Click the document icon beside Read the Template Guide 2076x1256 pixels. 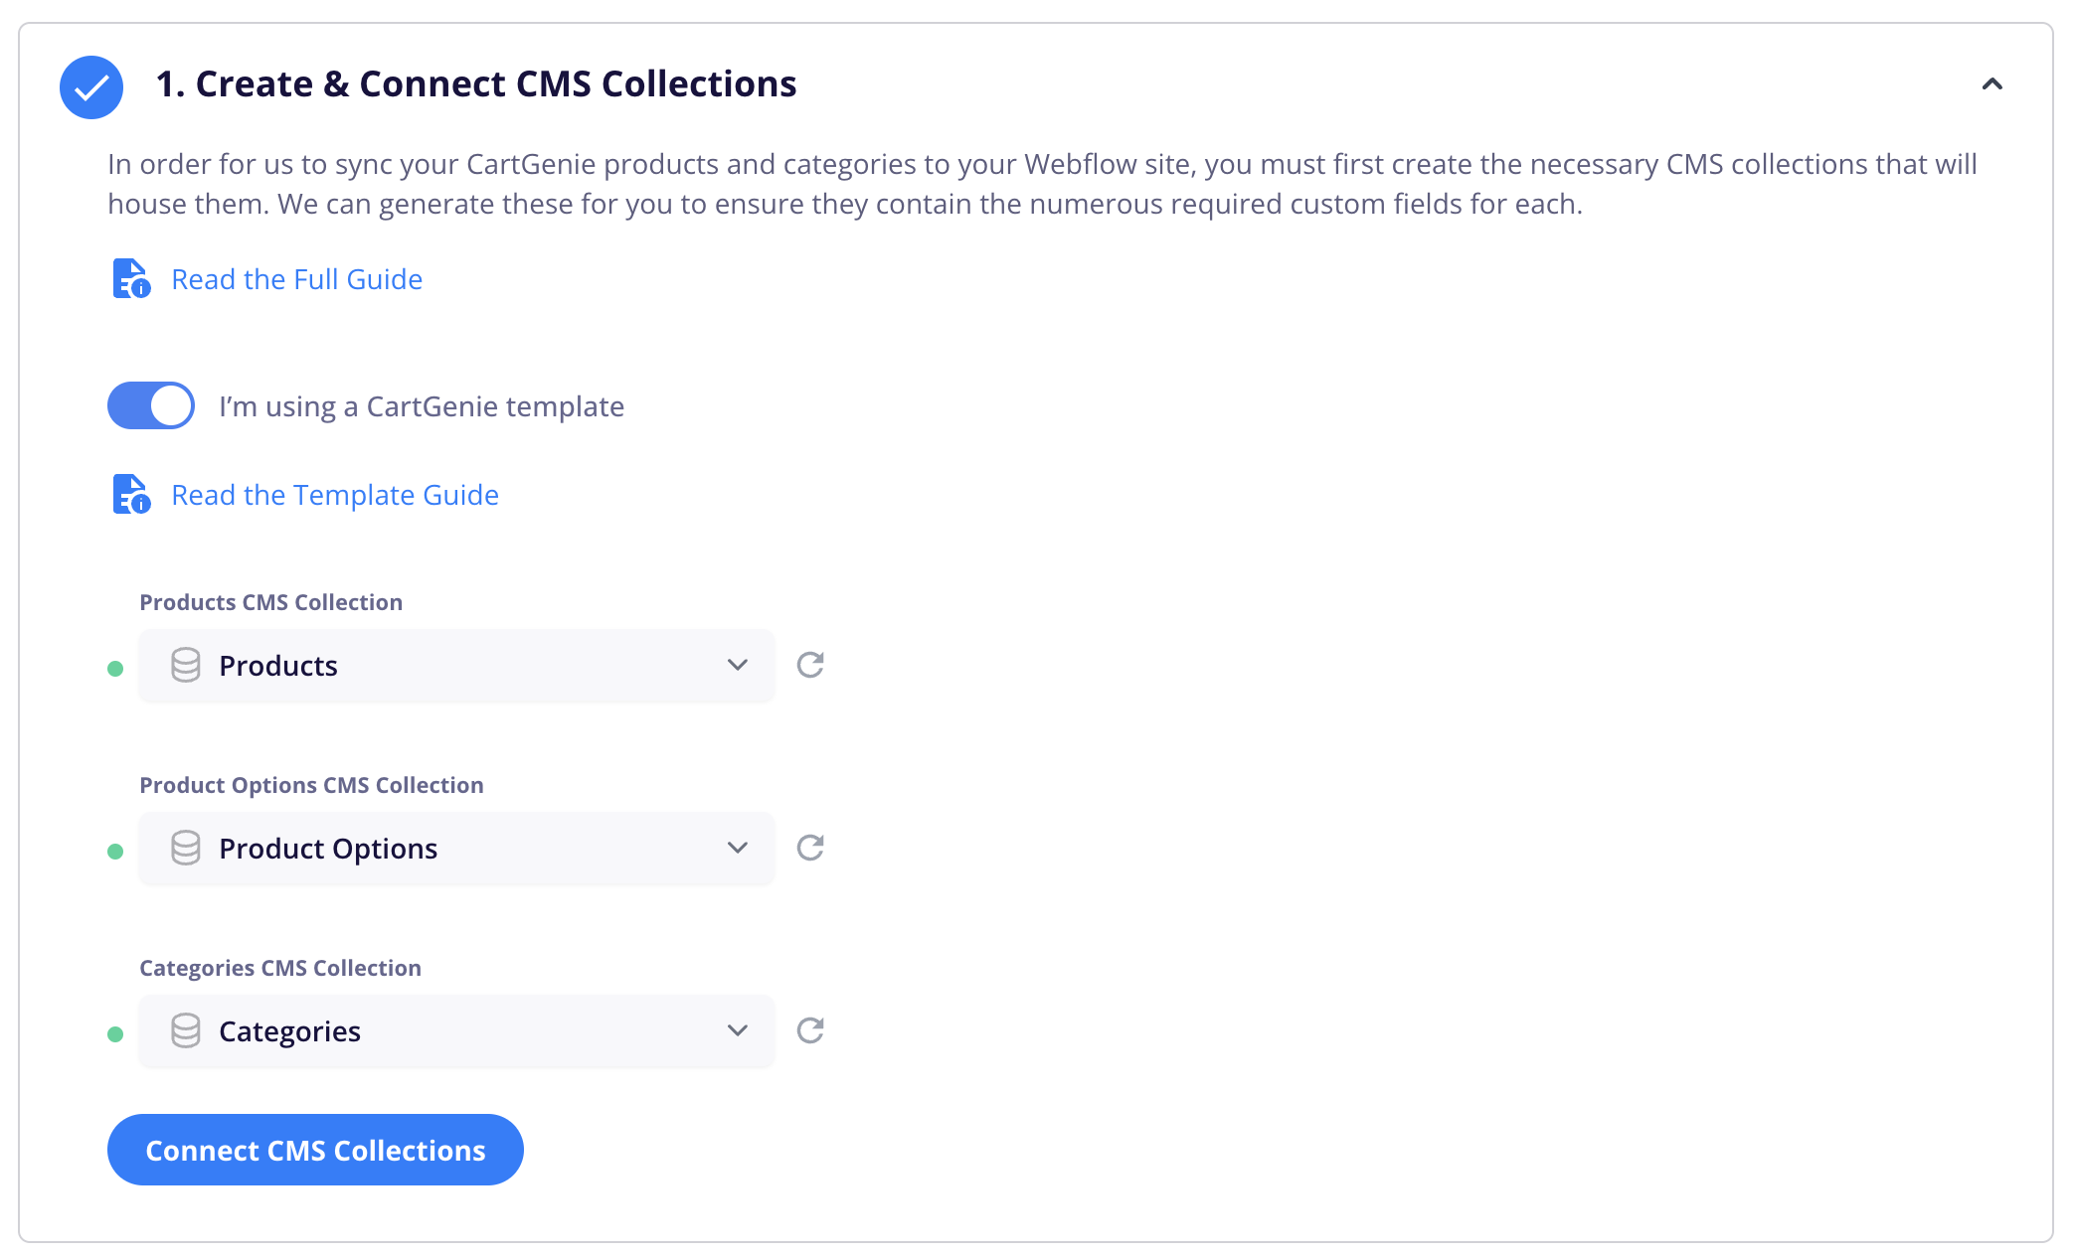(130, 495)
